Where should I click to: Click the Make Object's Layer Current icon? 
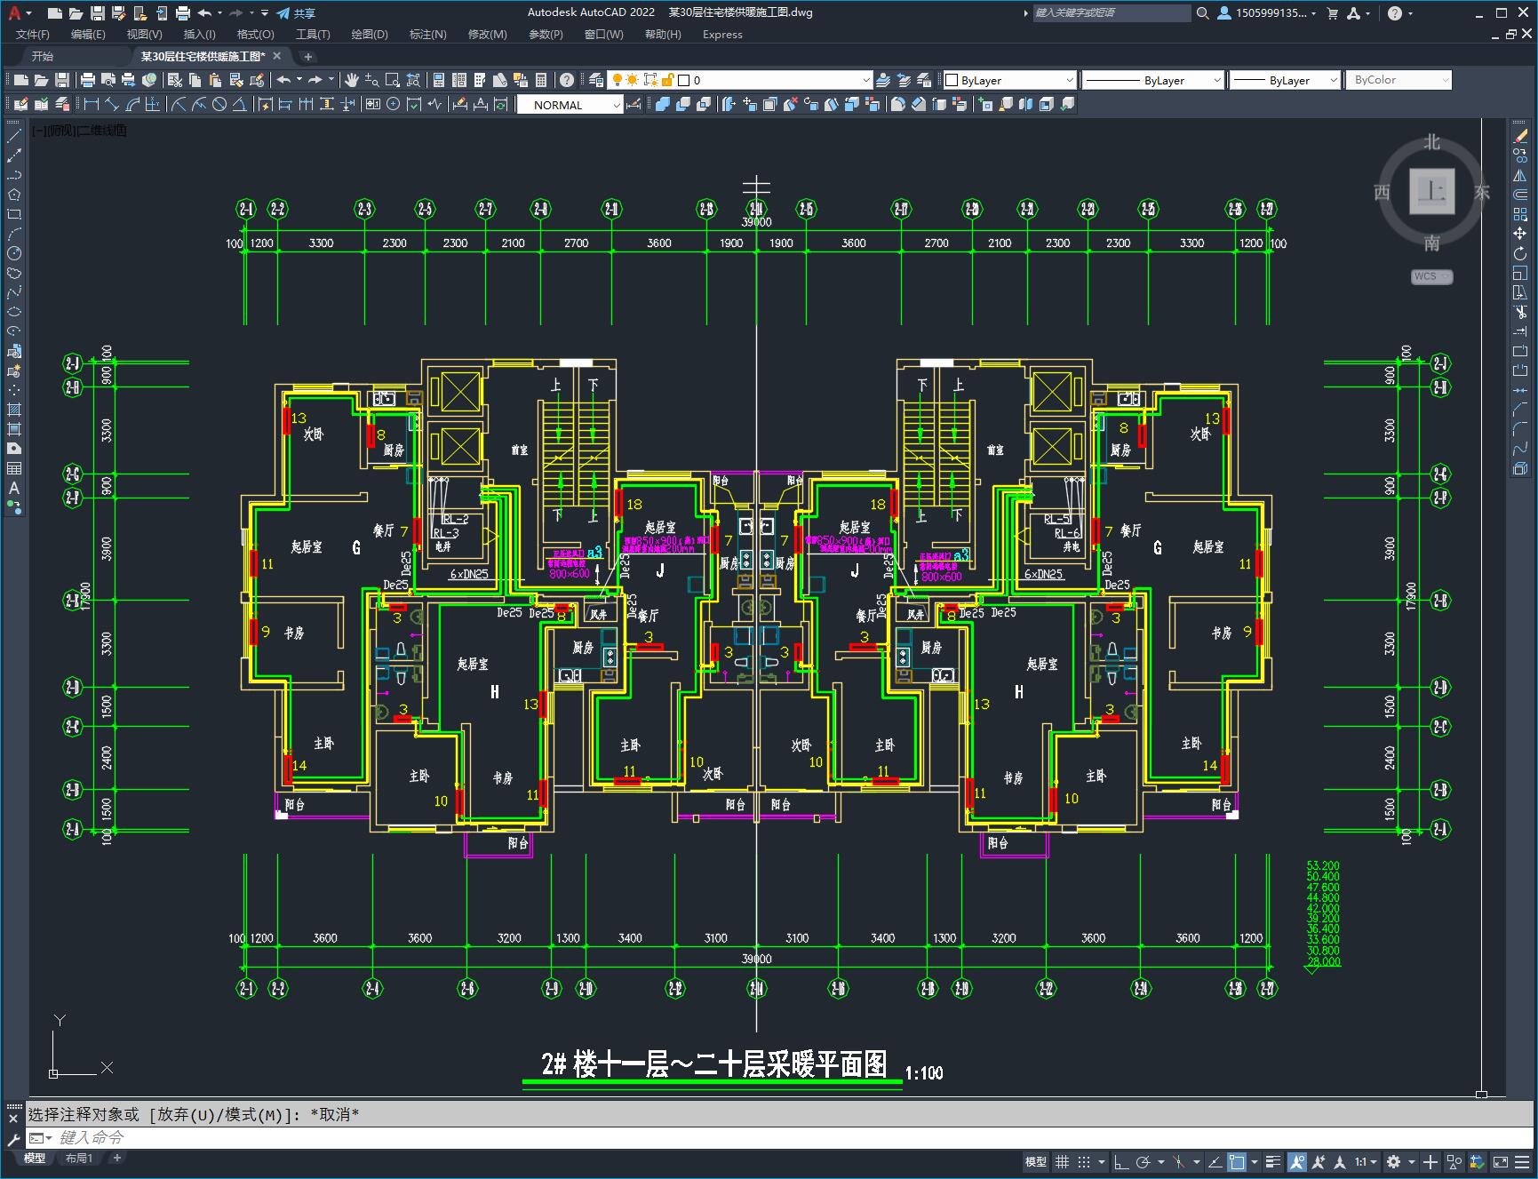(x=883, y=80)
